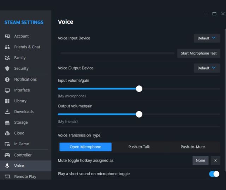Select the Controller gamepad icon

coord(7,155)
